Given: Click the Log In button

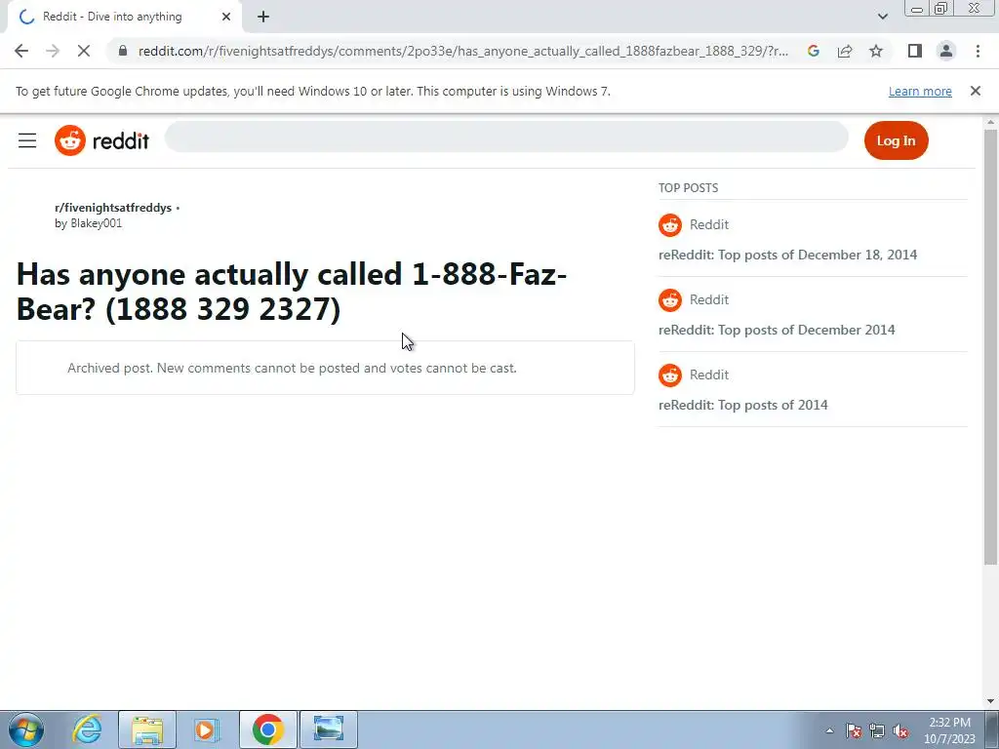Looking at the screenshot, I should 896,140.
